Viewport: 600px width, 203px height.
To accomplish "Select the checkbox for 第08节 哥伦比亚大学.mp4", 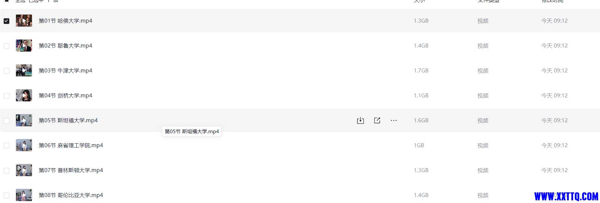I will (6, 195).
